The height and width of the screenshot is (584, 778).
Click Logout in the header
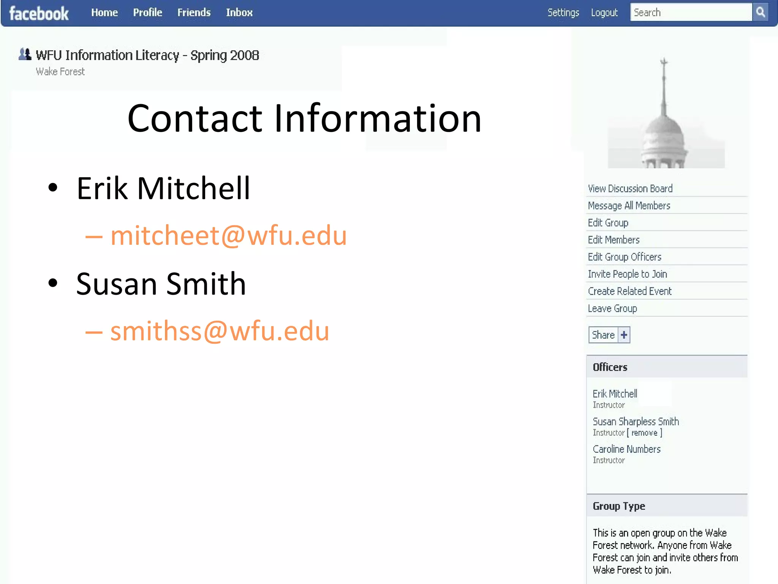pos(604,13)
